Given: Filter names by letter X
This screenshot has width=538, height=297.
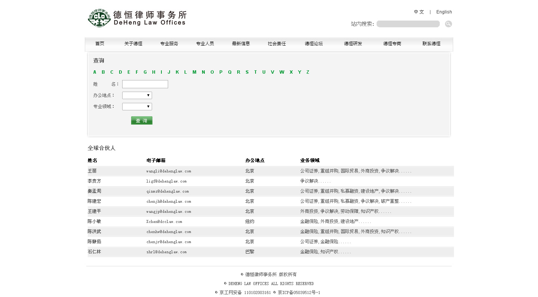Looking at the screenshot, I should click(291, 72).
